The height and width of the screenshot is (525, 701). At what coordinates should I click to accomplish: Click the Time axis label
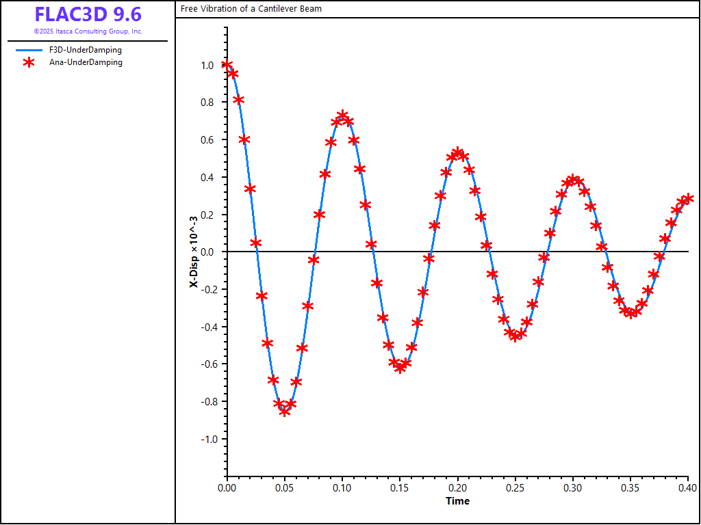[x=457, y=501]
